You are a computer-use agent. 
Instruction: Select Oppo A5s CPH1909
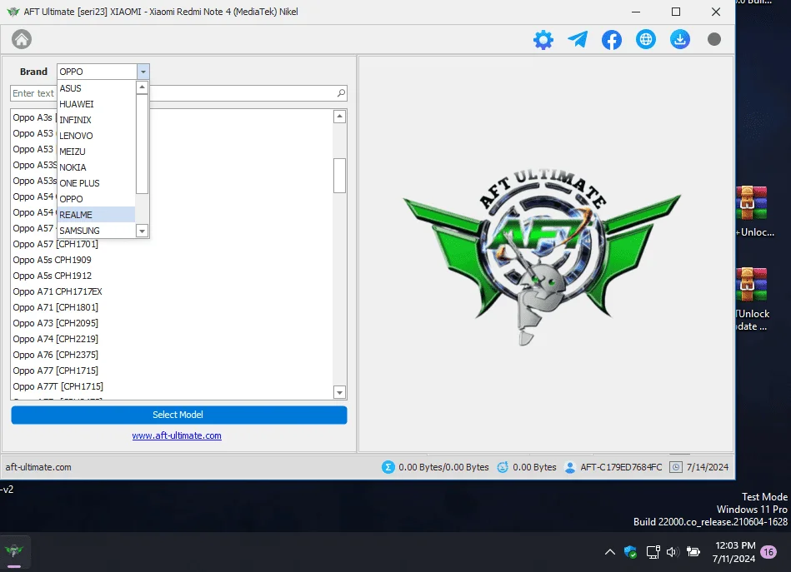pyautogui.click(x=172, y=260)
